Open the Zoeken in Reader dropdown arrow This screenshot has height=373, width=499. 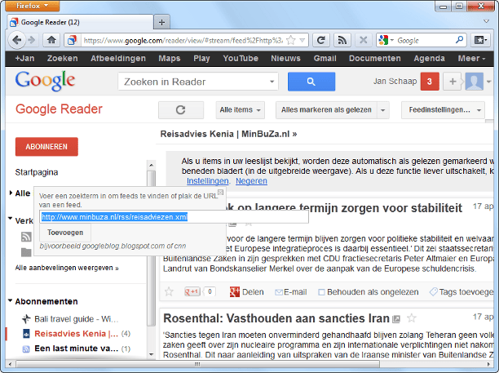pos(272,82)
